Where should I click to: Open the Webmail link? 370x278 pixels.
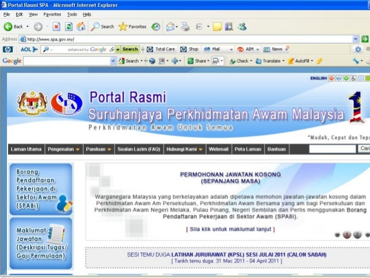(x=219, y=149)
